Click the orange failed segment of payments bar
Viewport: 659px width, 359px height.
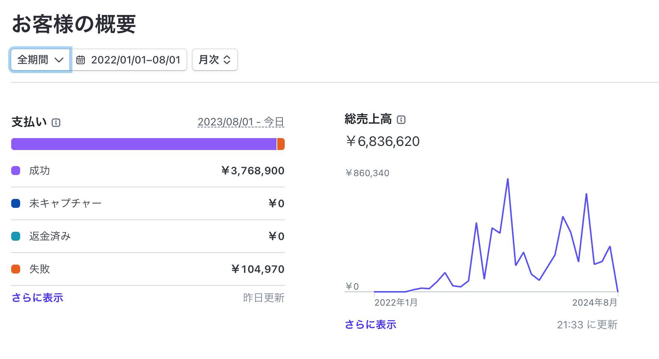tap(281, 144)
